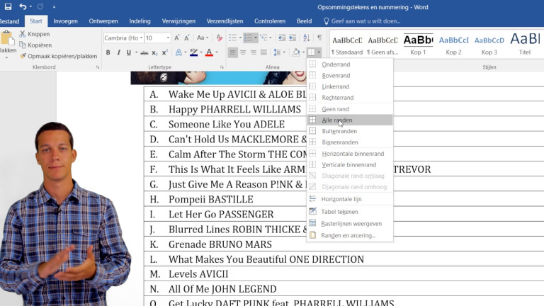Toggle the paragraph marks (¶) icon
The height and width of the screenshot is (306, 544).
(x=319, y=38)
